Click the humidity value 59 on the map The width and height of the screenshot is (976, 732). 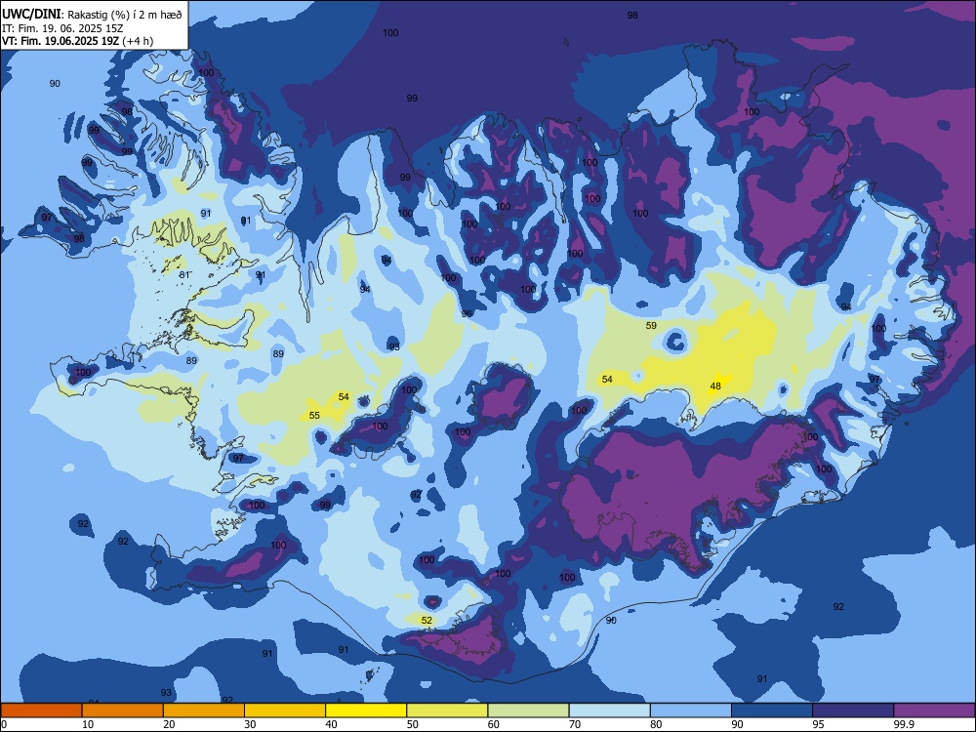pos(651,325)
